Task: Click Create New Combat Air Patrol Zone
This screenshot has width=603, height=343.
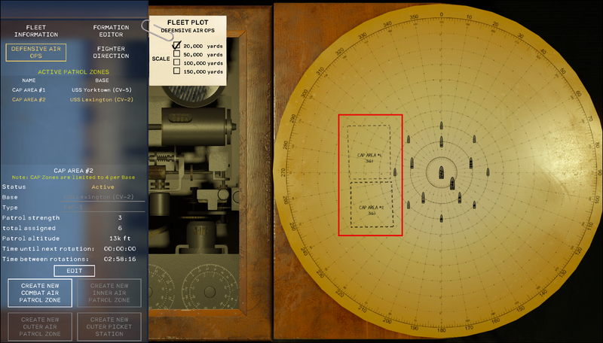Action: [40, 293]
